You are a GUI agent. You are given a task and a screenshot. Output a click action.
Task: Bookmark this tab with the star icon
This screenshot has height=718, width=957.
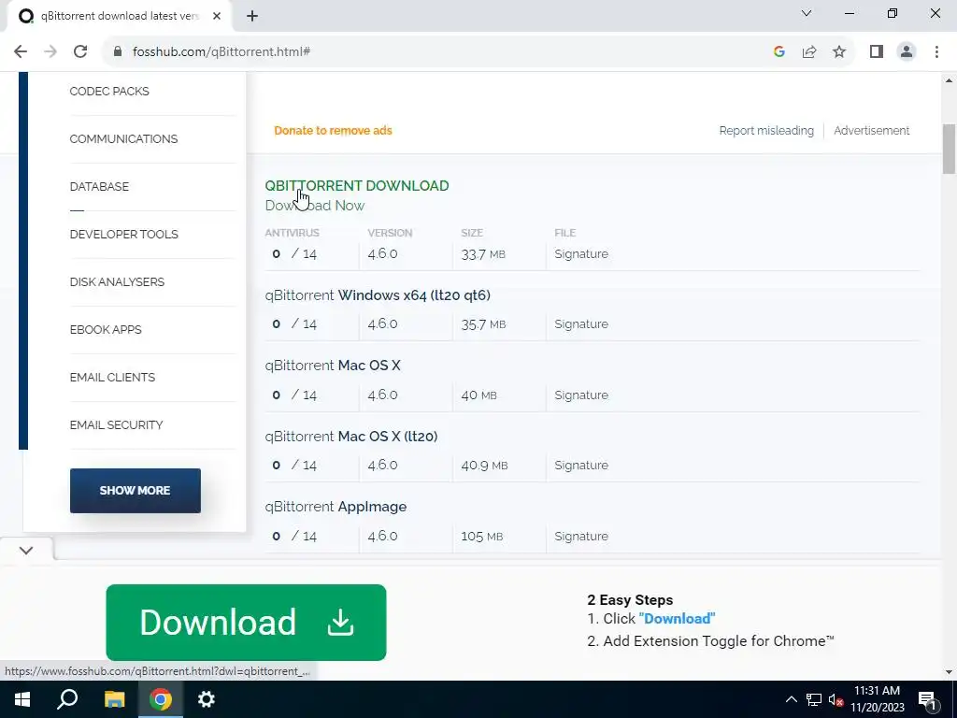(x=839, y=52)
